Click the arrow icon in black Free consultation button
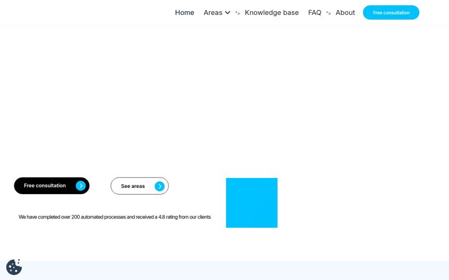This screenshot has height=280, width=449. (x=80, y=185)
